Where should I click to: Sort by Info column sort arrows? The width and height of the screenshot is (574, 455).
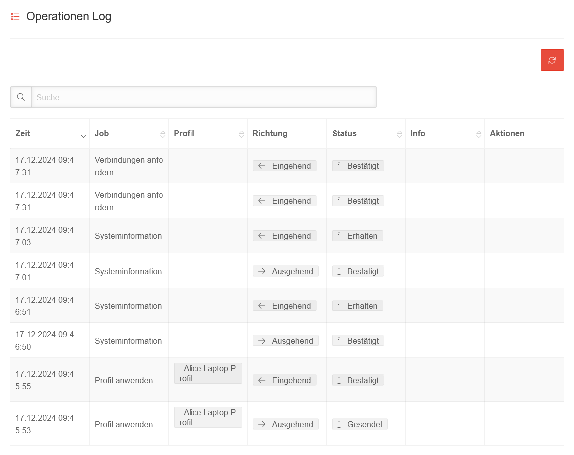click(x=479, y=134)
